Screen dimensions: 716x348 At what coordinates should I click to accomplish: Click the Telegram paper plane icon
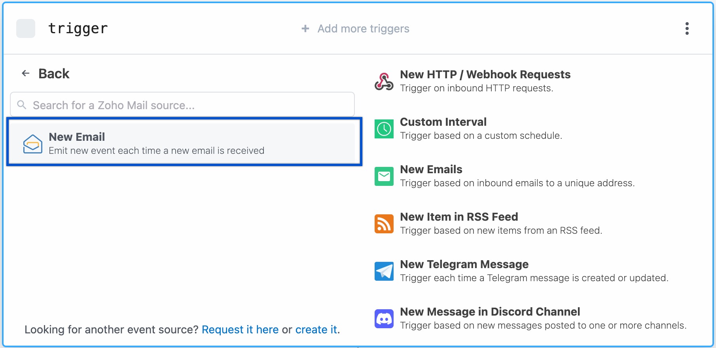point(384,271)
